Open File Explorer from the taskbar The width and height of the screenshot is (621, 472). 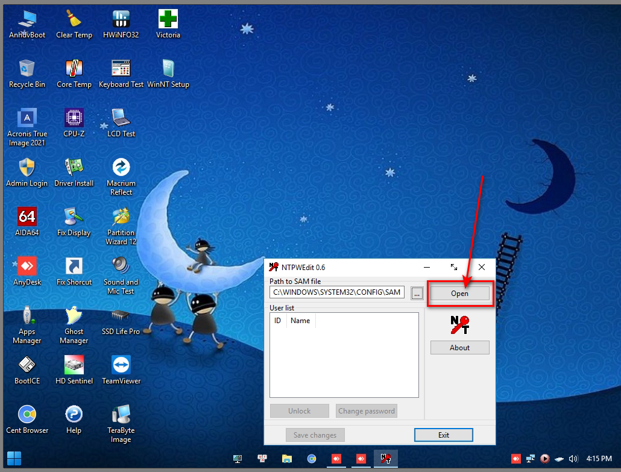tap(287, 459)
